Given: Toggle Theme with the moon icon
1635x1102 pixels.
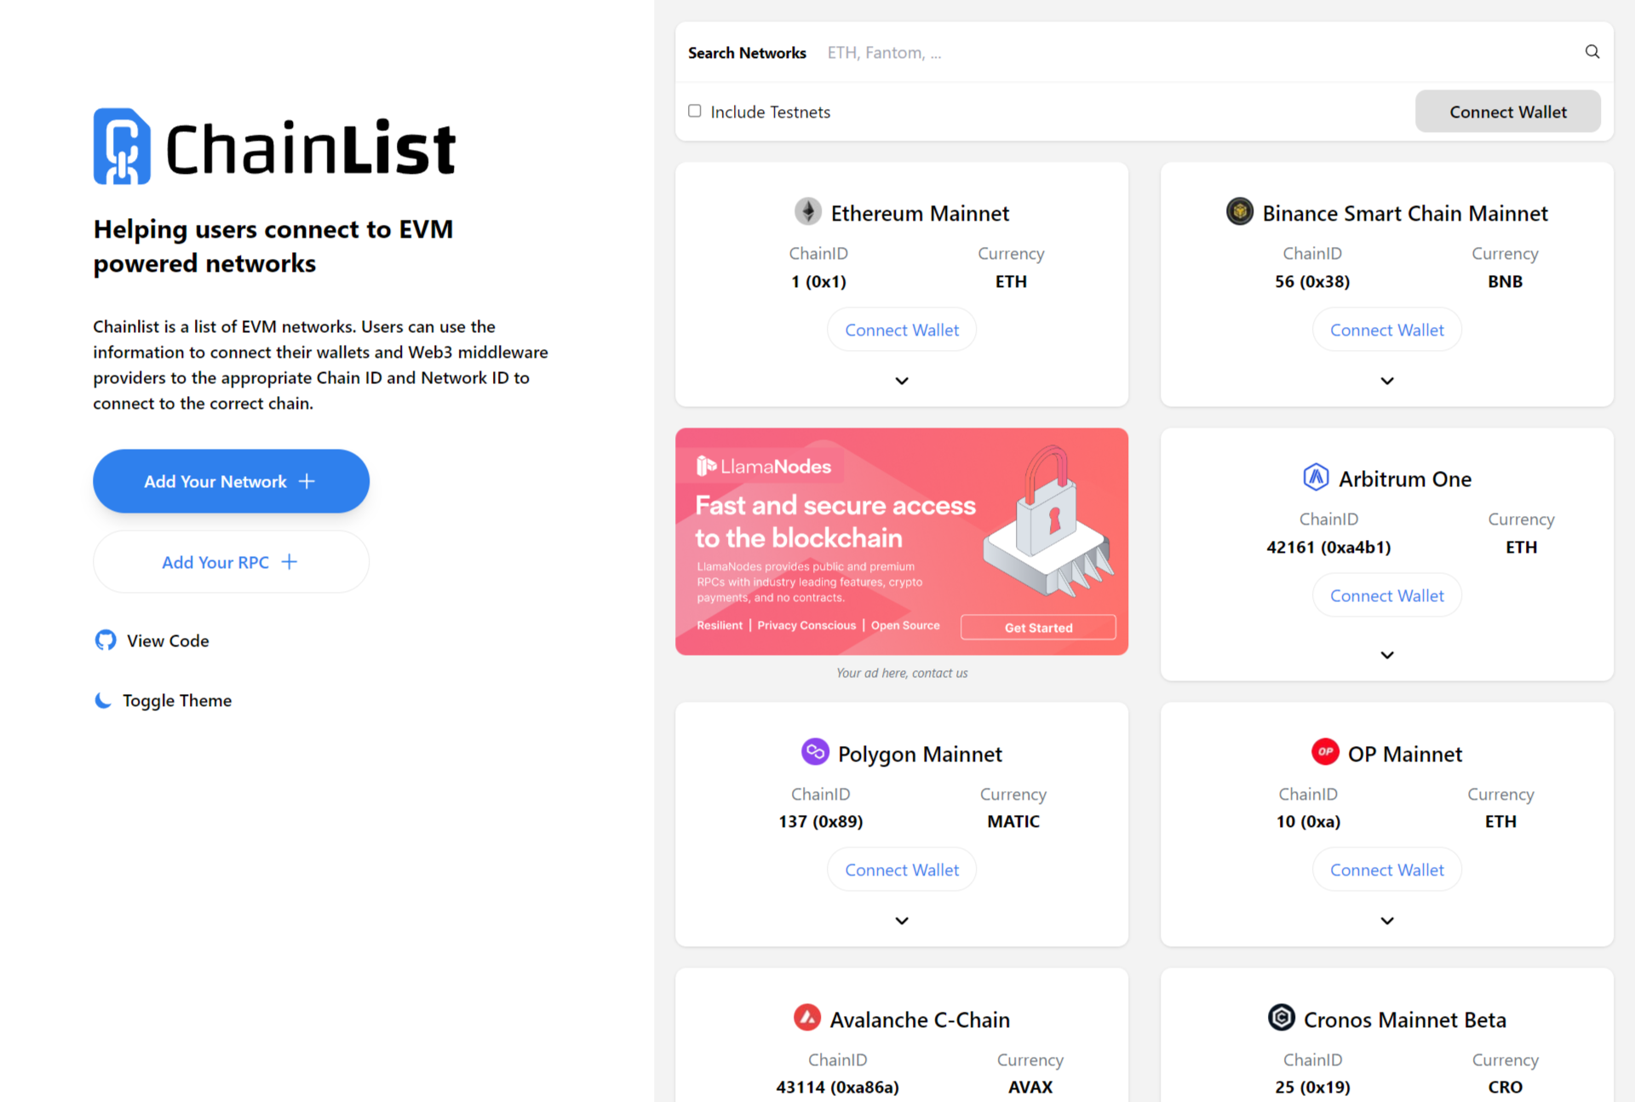Looking at the screenshot, I should point(103,700).
